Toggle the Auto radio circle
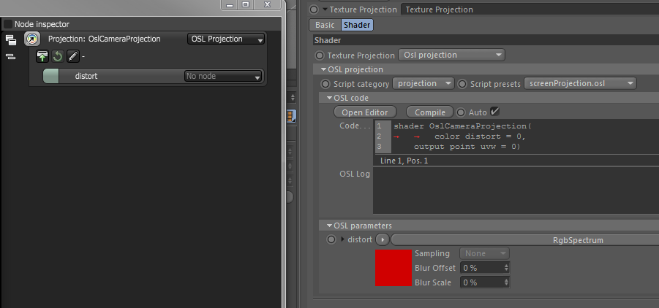 tap(462, 112)
